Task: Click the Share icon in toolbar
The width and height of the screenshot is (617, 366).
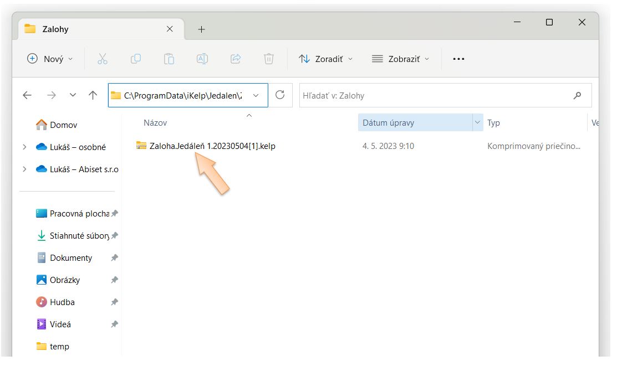Action: tap(236, 59)
